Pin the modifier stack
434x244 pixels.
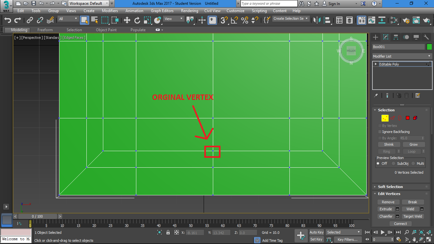tap(376, 95)
